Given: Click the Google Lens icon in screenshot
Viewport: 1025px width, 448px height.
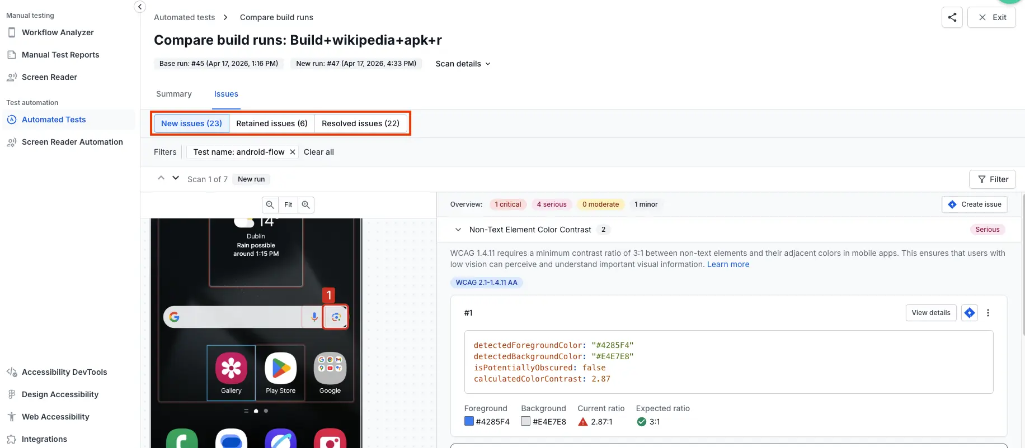Looking at the screenshot, I should point(336,317).
